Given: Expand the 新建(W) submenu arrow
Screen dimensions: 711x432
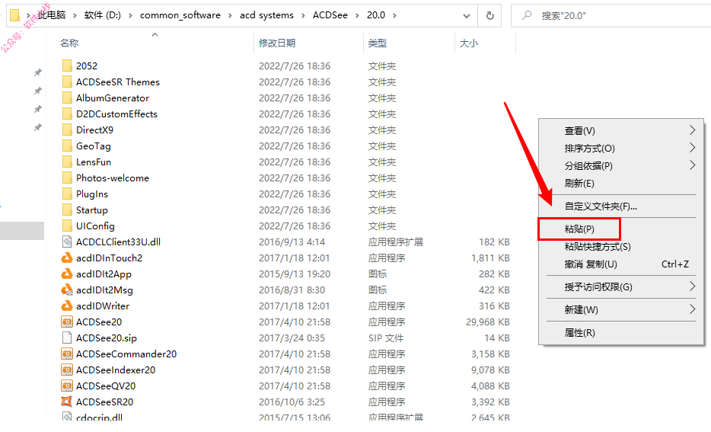Looking at the screenshot, I should coord(692,309).
